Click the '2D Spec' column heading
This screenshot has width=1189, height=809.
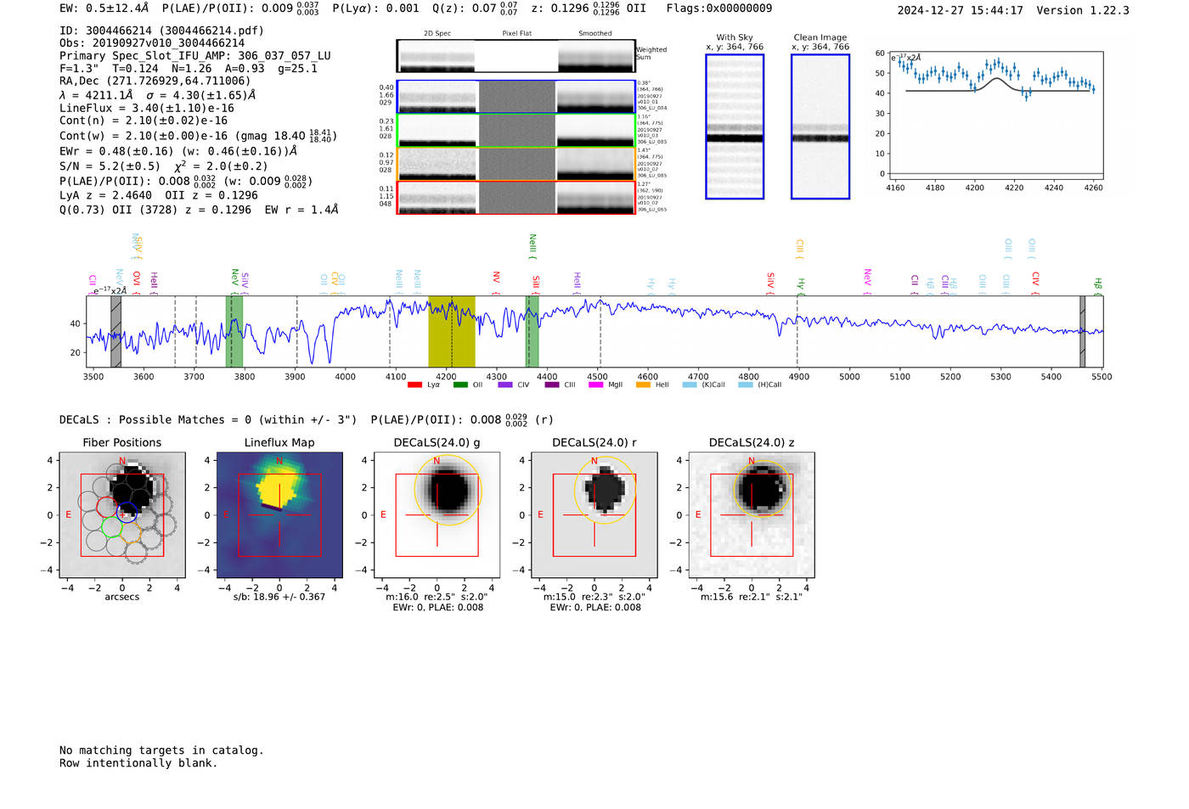click(x=437, y=34)
